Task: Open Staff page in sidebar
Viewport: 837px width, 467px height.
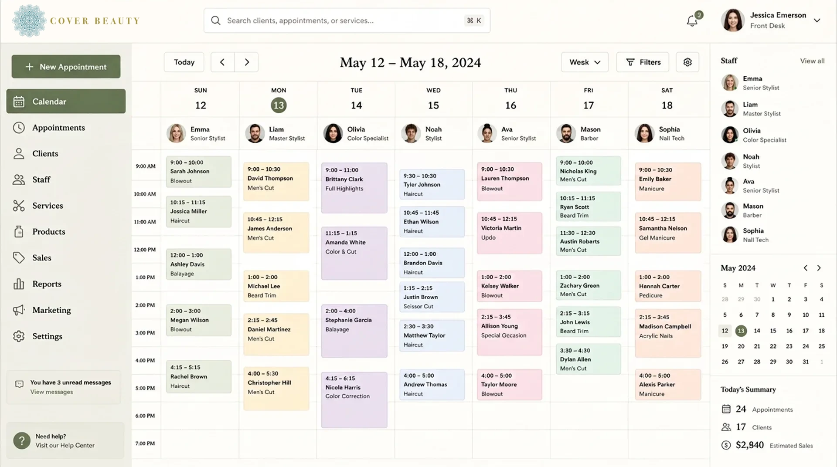Action: click(x=66, y=179)
